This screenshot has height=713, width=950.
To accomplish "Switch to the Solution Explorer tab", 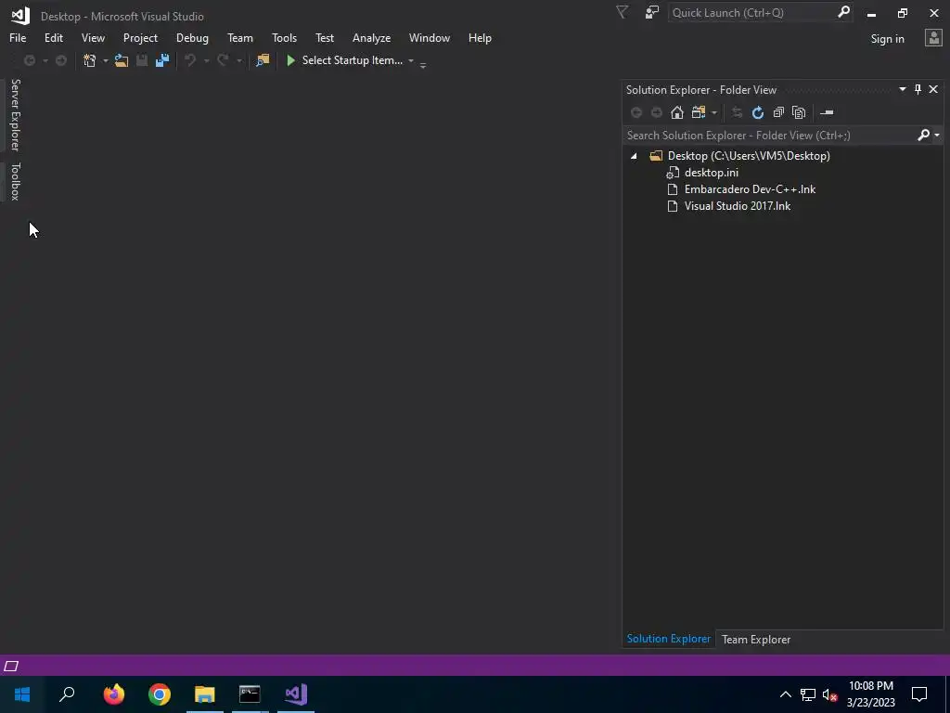I will pyautogui.click(x=668, y=639).
